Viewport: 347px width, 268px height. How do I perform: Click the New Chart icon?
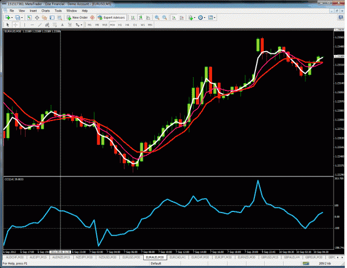[8, 17]
